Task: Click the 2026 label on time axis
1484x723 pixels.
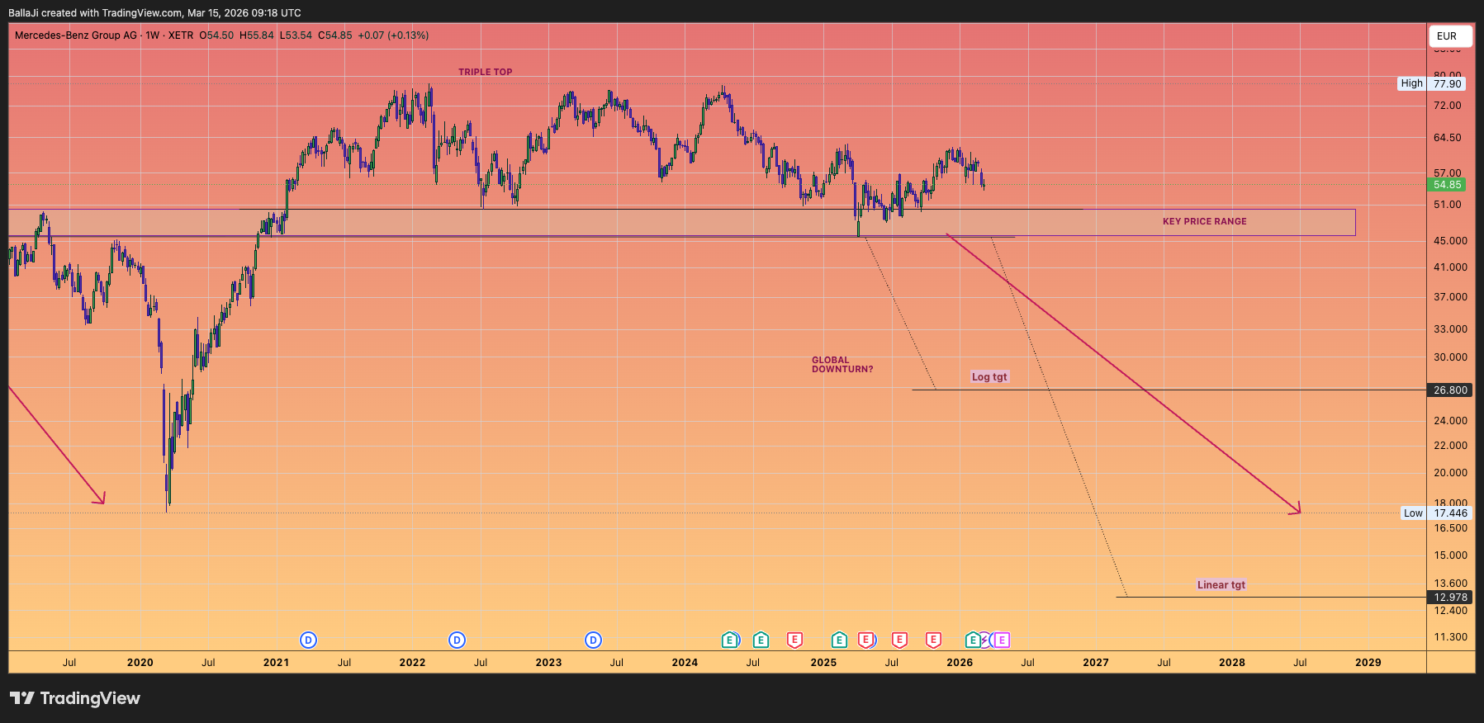Action: point(960,662)
